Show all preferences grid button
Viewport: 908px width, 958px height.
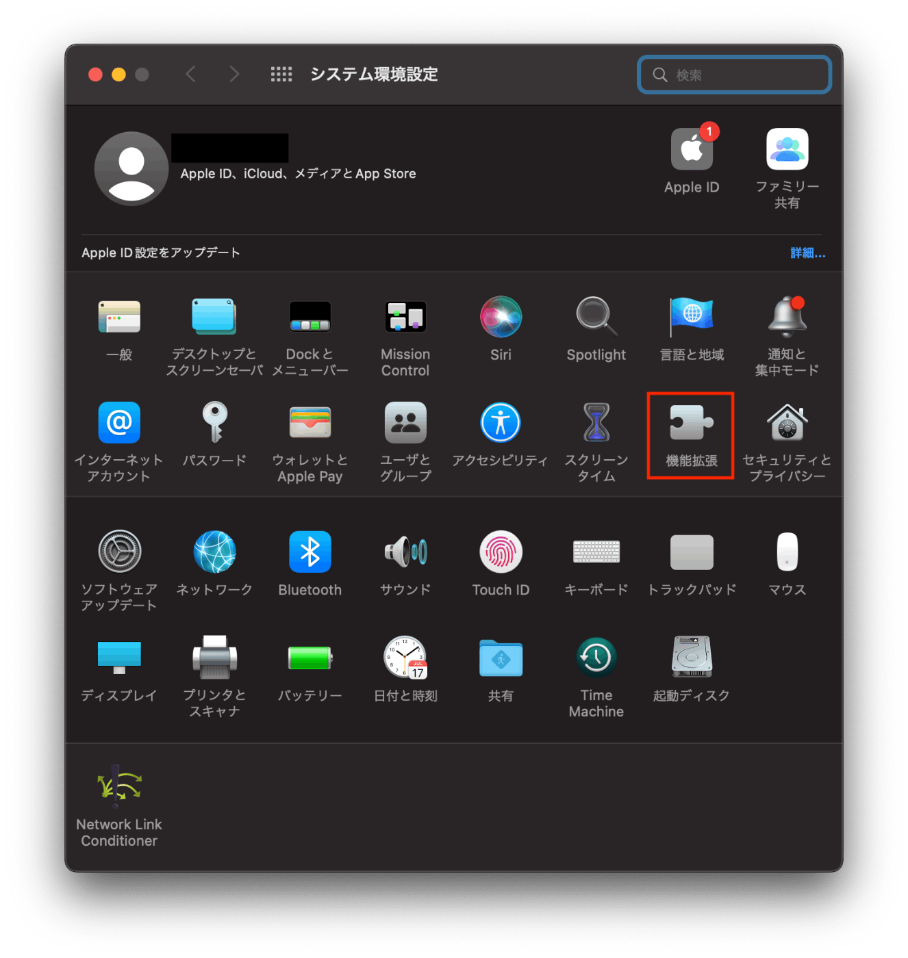point(281,74)
